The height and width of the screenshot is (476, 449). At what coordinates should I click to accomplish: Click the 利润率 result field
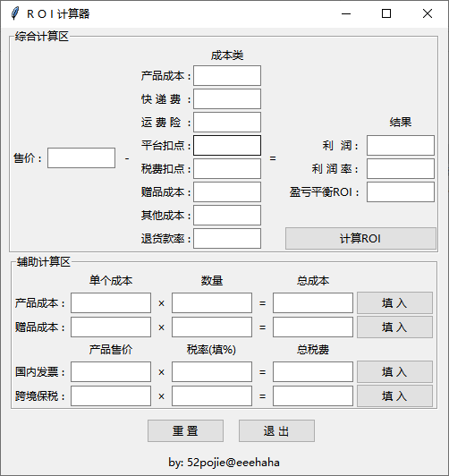[x=401, y=169]
